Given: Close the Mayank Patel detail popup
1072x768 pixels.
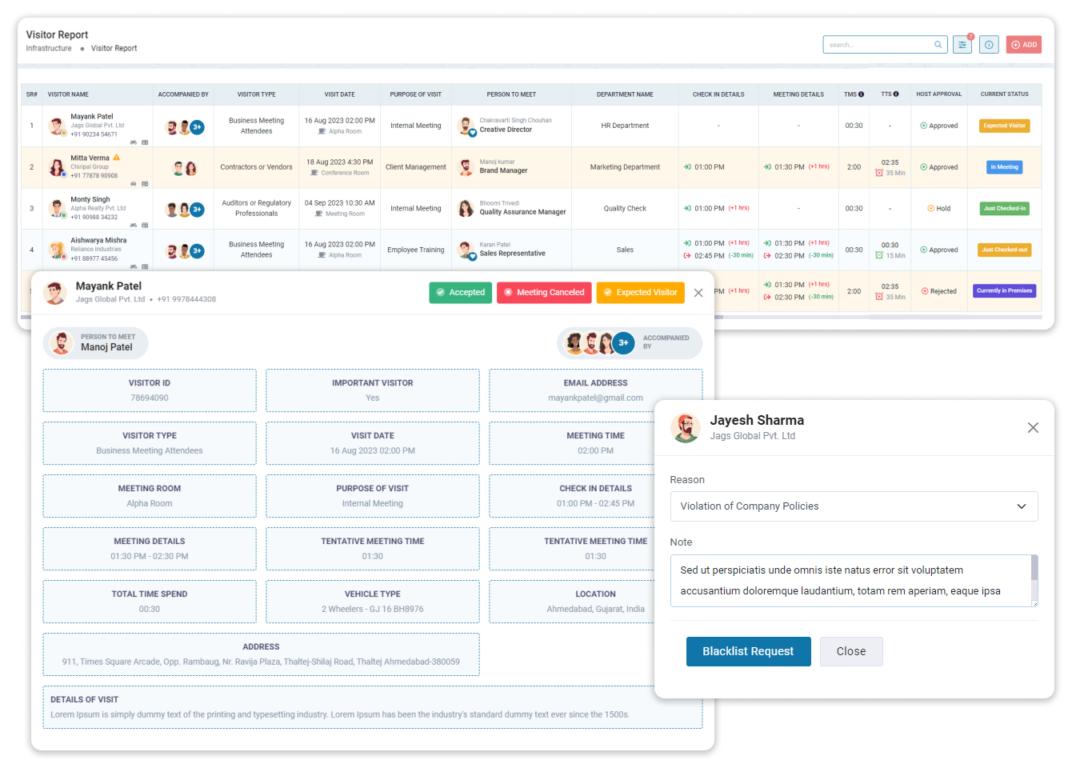Looking at the screenshot, I should pos(698,293).
